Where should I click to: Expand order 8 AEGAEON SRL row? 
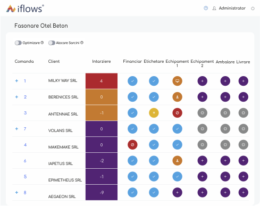[16, 192]
